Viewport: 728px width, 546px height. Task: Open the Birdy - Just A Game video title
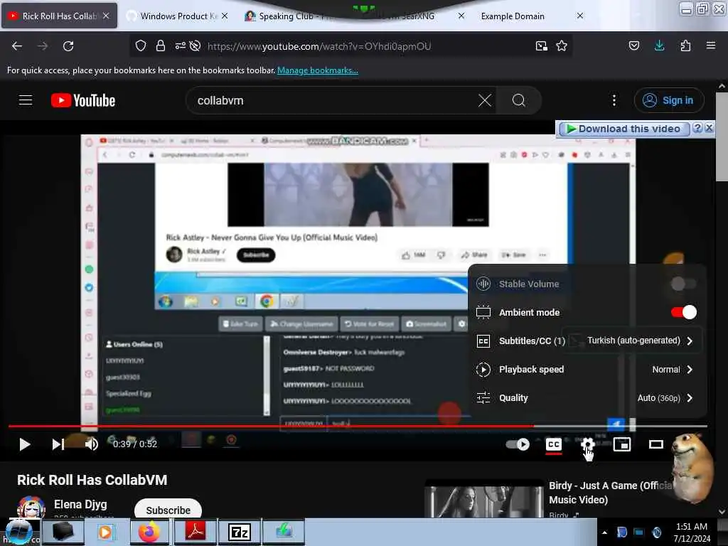tap(611, 493)
